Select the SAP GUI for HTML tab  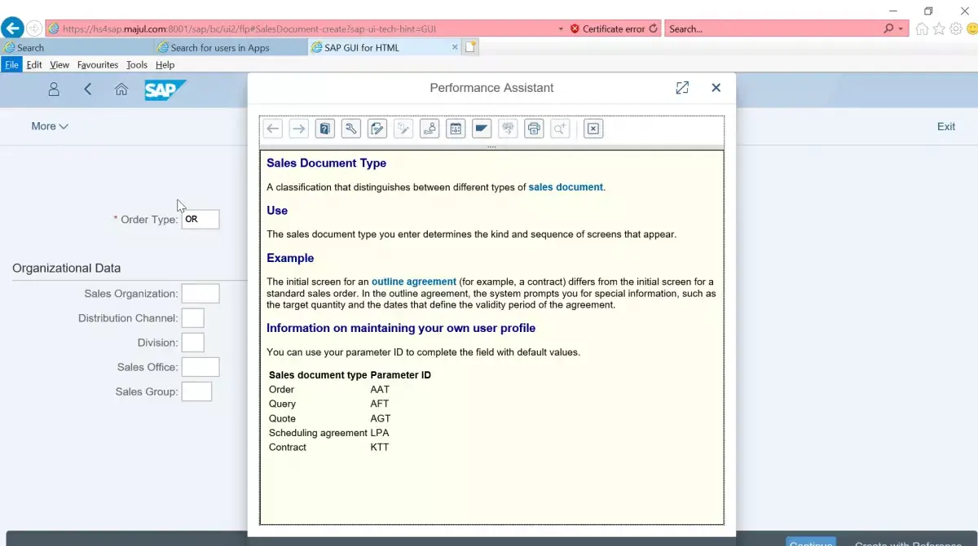coord(384,47)
